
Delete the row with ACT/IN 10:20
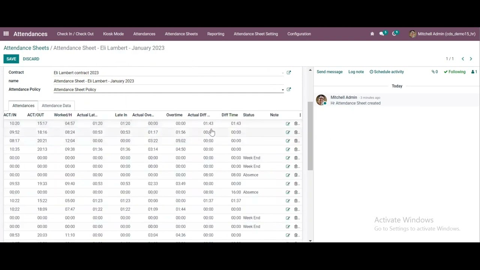tap(296, 123)
